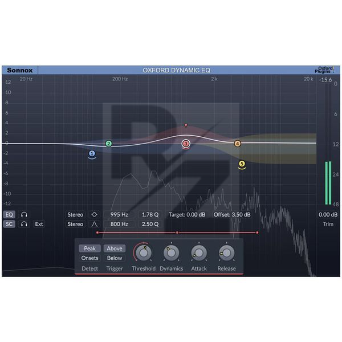Viewport: 342px width, 342px height.
Task: Open the EQ row Stereo channel selector
Action: [75, 215]
